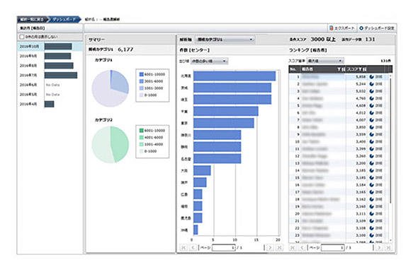Select the 2016年4月 month row
This screenshot has height=267, width=418.
click(50, 104)
